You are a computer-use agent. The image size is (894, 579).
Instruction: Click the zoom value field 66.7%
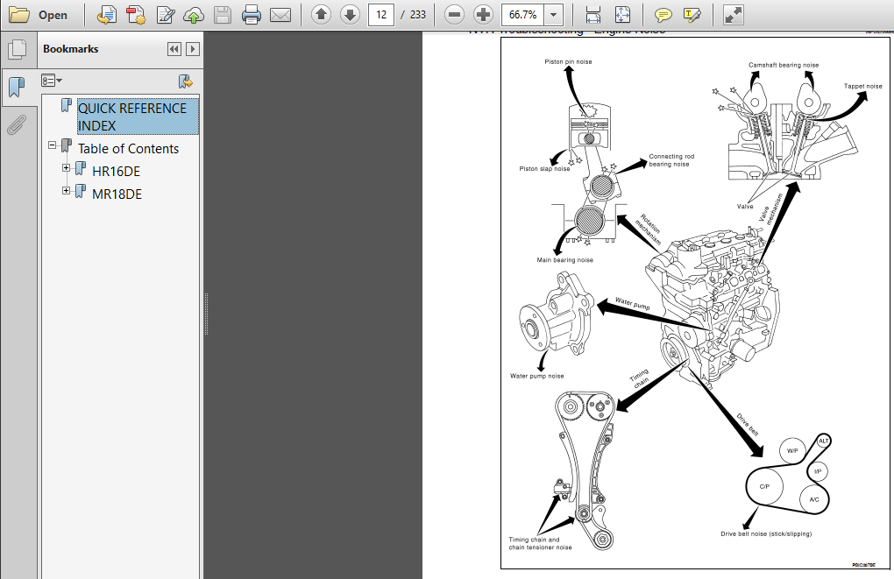523,15
